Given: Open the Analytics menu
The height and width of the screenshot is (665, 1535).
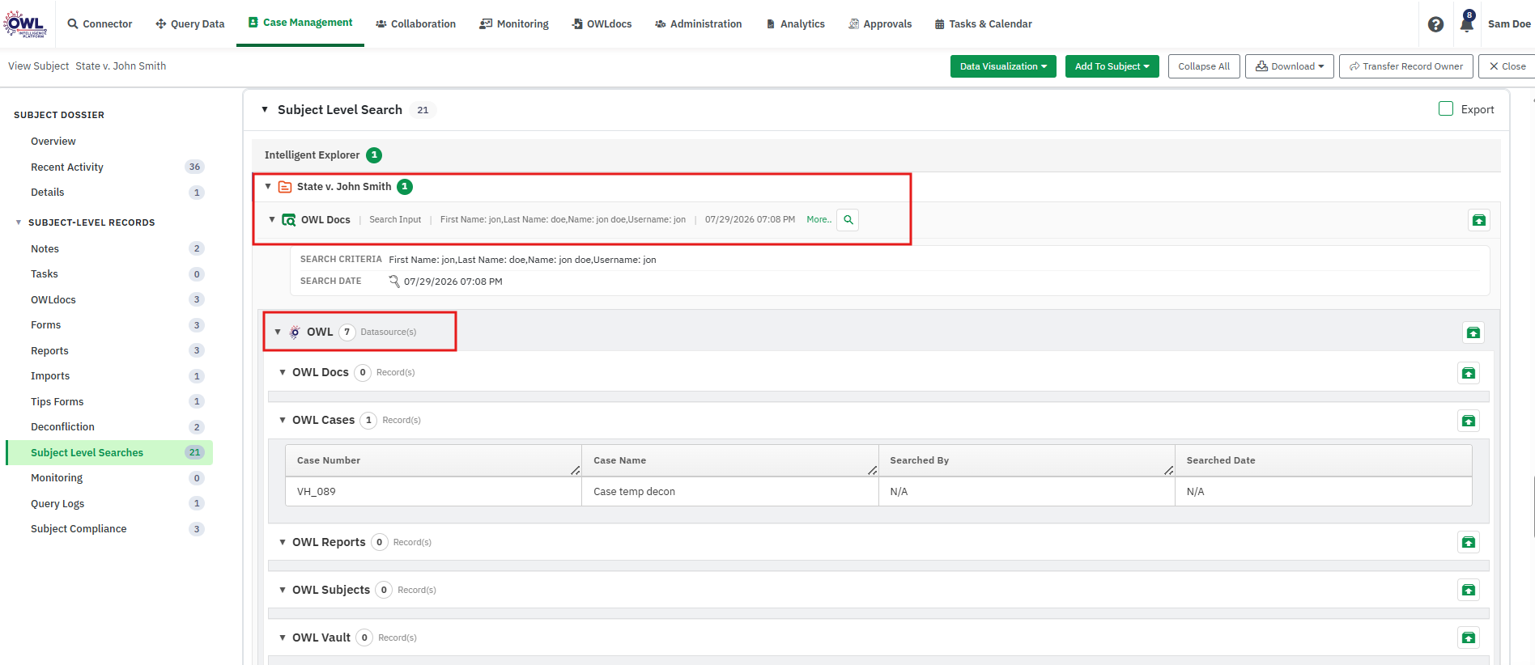Looking at the screenshot, I should tap(795, 24).
